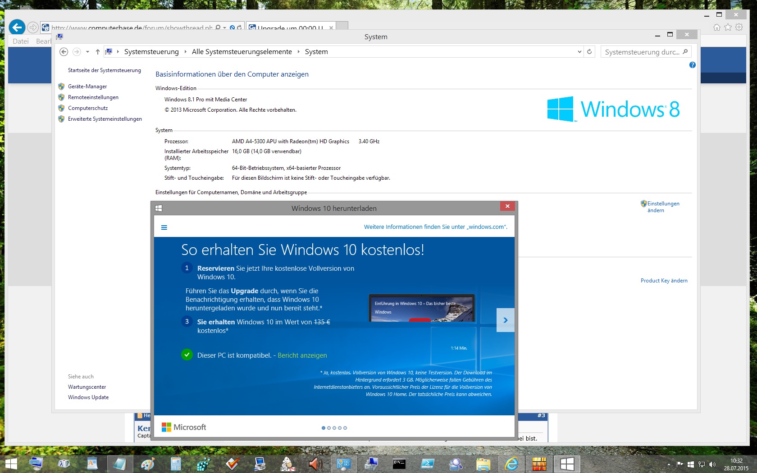Open a new tab in Internet Explorer

tap(342, 27)
